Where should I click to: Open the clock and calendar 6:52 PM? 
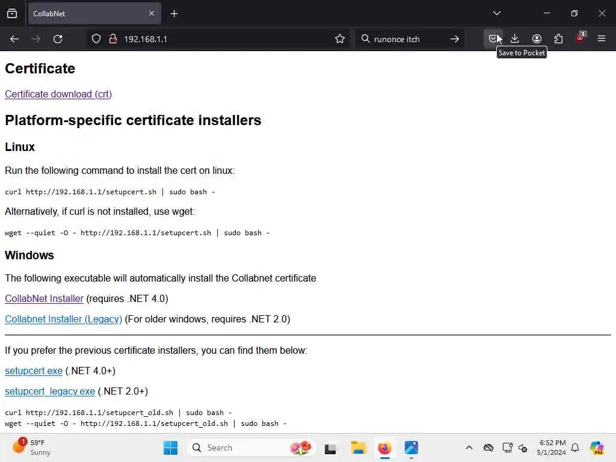(551, 448)
